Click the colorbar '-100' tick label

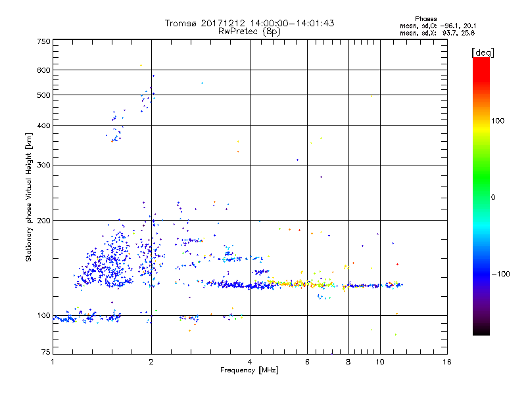click(500, 274)
